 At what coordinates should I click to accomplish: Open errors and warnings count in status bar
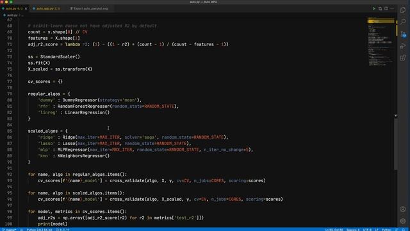point(62,230)
